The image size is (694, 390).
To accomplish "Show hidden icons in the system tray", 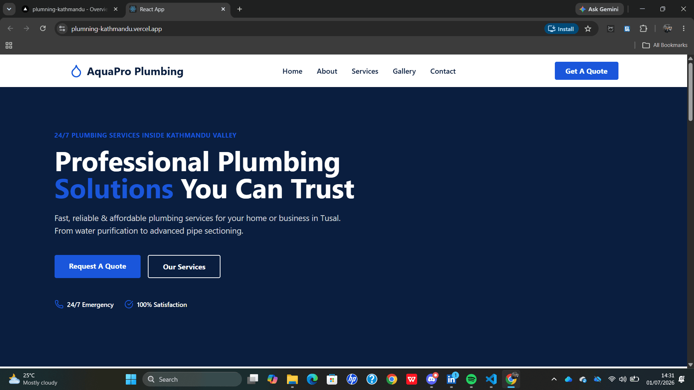I will click(554, 379).
